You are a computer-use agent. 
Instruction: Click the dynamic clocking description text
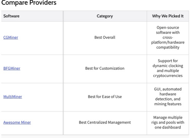click(168, 68)
